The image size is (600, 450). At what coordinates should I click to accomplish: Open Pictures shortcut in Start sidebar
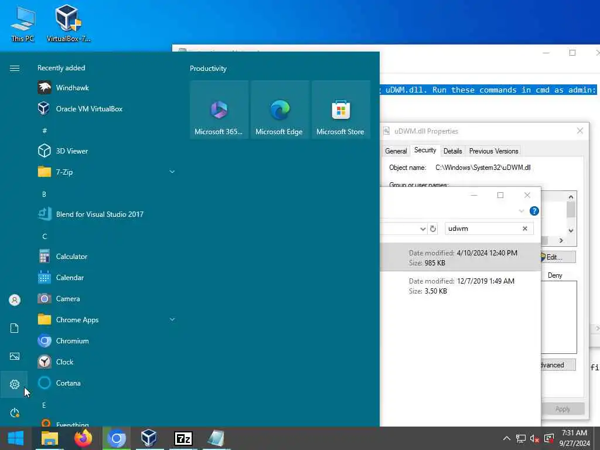[14, 356]
